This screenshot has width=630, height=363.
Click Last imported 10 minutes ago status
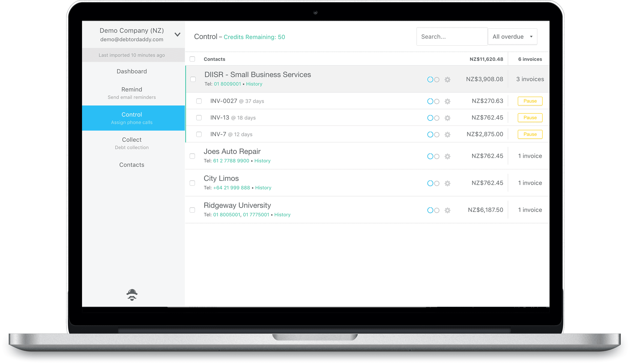point(132,55)
